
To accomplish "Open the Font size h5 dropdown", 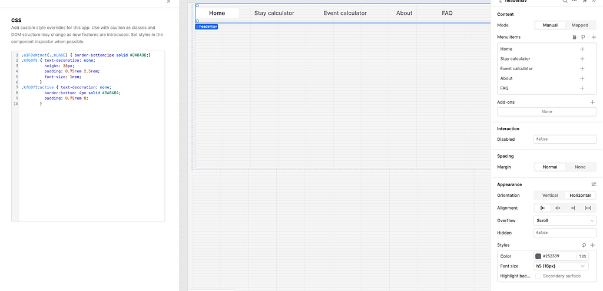I will click(x=561, y=266).
